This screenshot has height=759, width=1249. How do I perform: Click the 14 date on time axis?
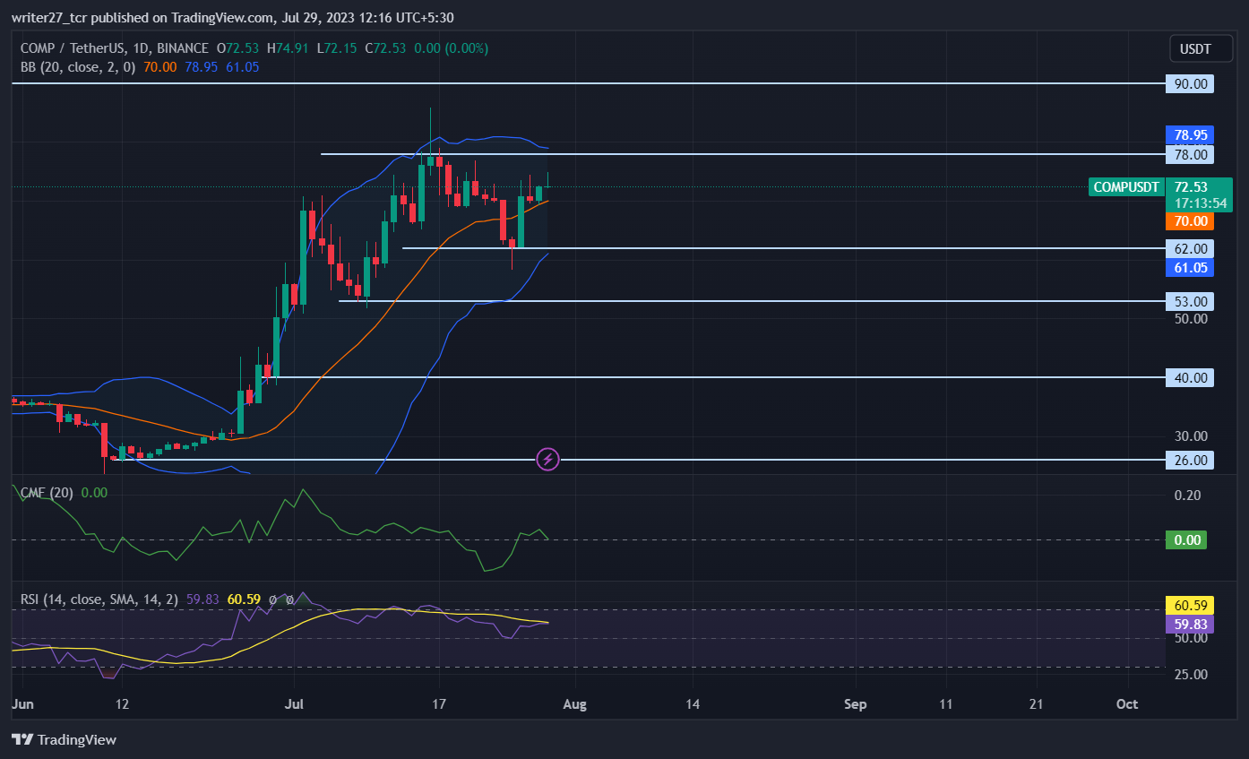[x=693, y=704]
